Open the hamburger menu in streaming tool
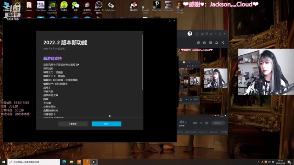This screenshot has width=294, height=165. 211,34
